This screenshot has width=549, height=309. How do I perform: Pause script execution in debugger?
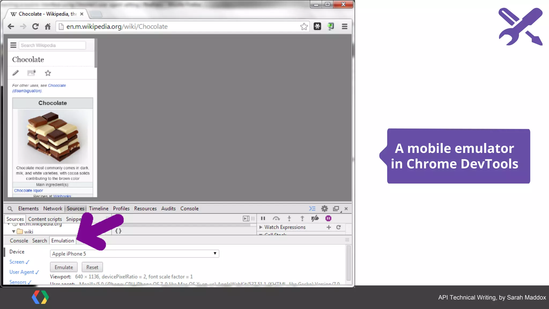pos(263,219)
